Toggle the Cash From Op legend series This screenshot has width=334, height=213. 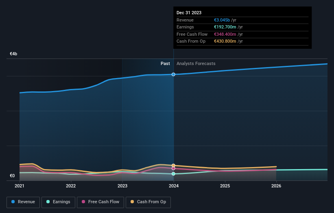(148, 202)
